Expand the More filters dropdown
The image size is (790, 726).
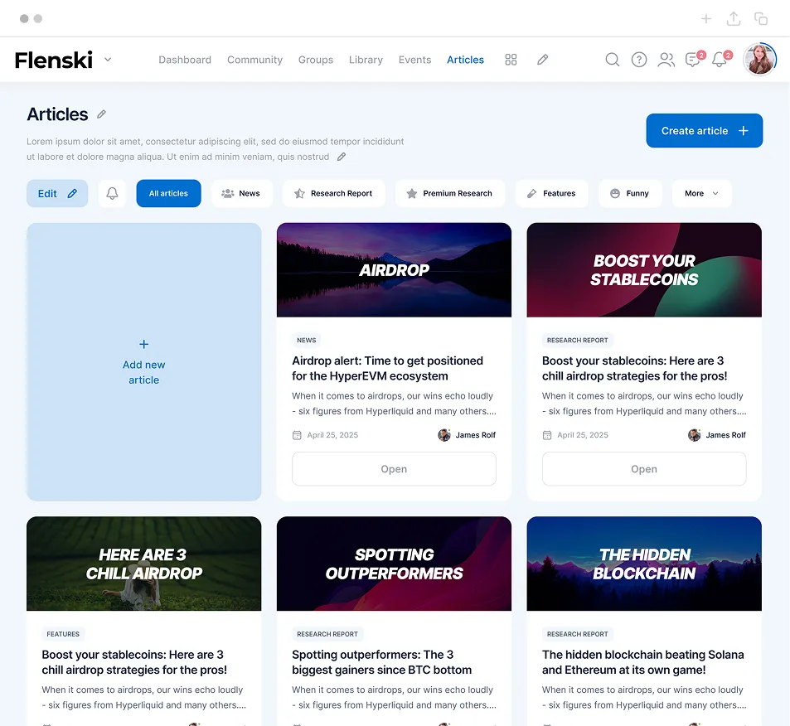point(701,193)
